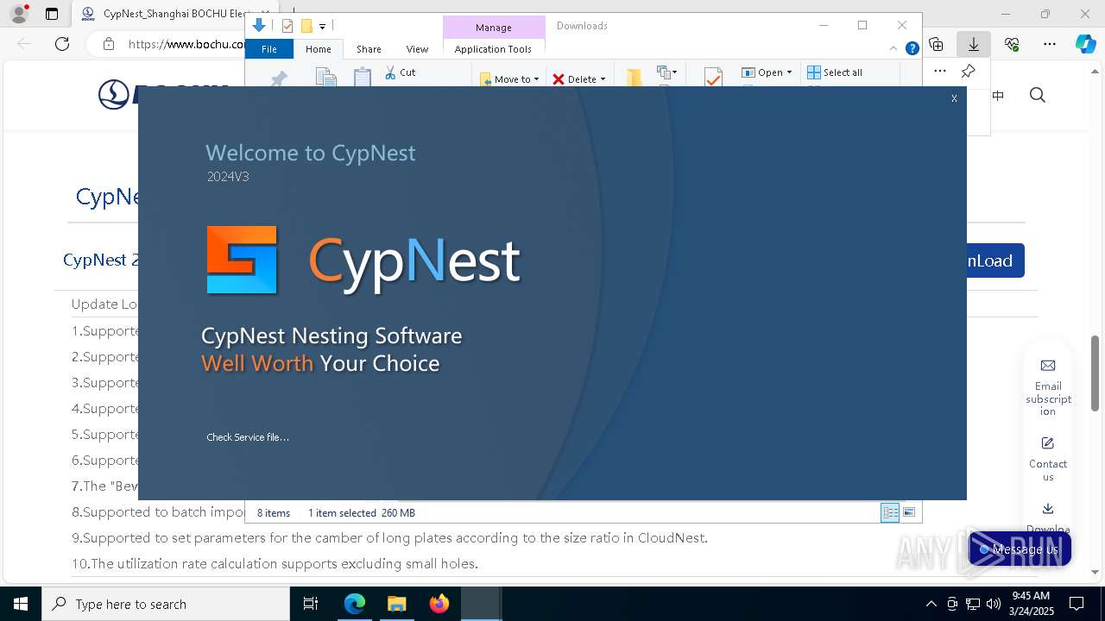Click properties icon in Explorer title bar
This screenshot has width=1105, height=621.
pyautogui.click(x=287, y=26)
